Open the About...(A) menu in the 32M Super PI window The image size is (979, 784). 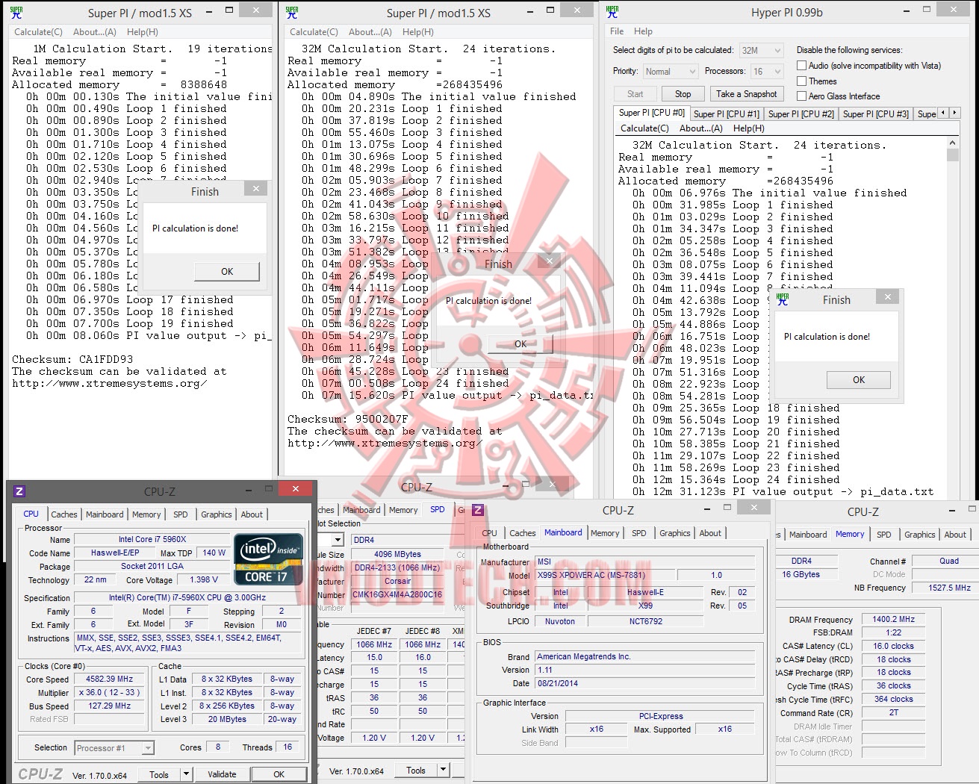click(370, 32)
